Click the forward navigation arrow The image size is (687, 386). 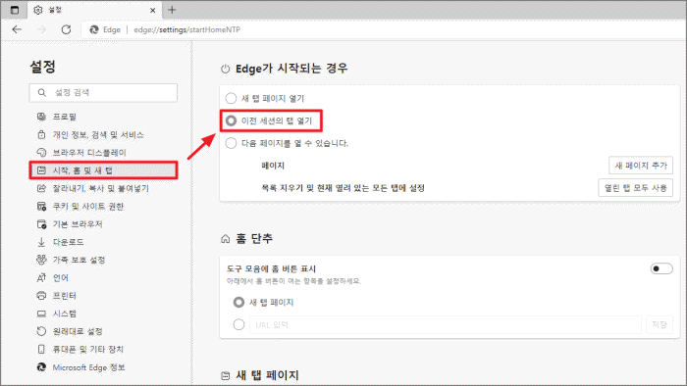pos(41,29)
